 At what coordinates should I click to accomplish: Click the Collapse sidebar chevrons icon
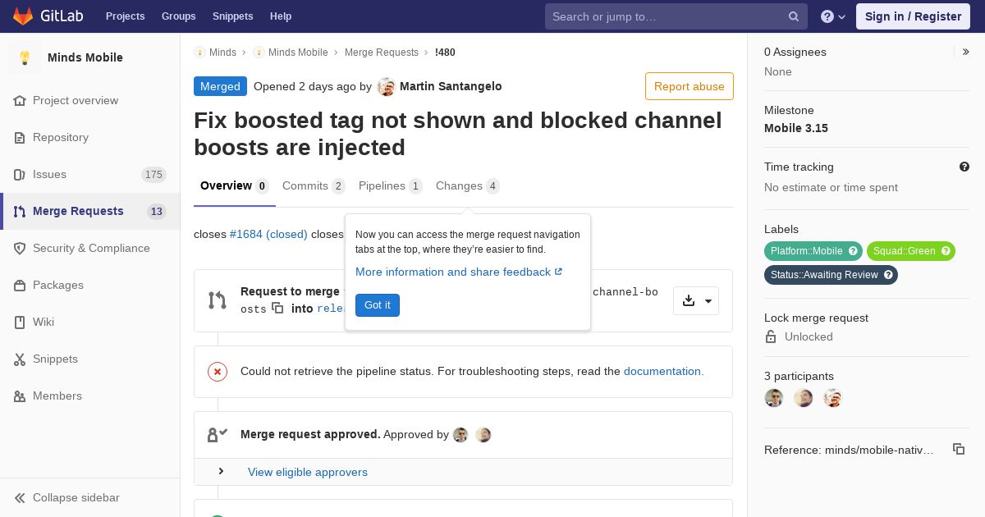point(20,497)
